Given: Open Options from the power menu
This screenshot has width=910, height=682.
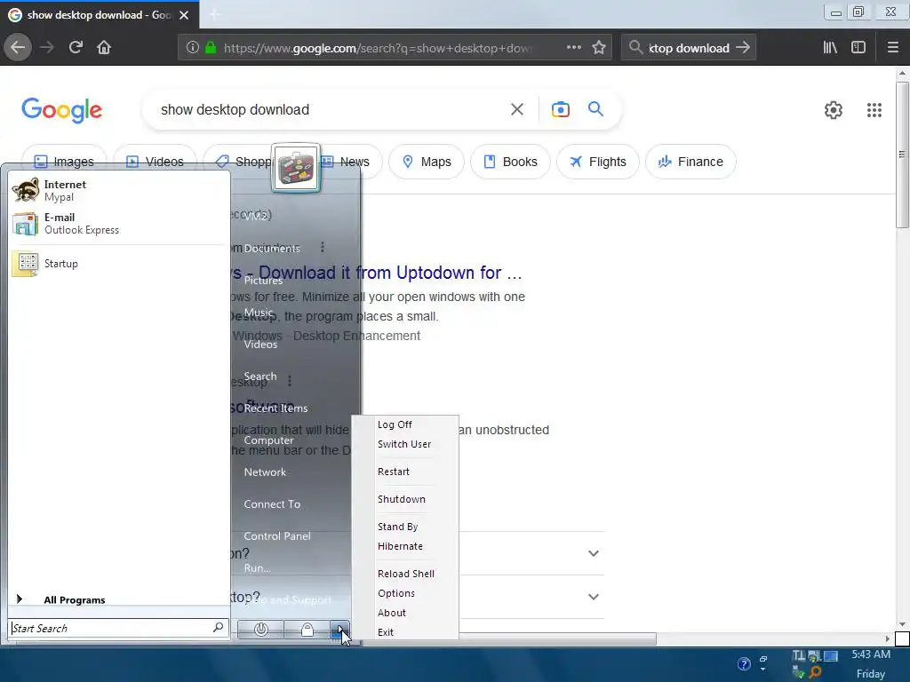Looking at the screenshot, I should click(x=405, y=593).
